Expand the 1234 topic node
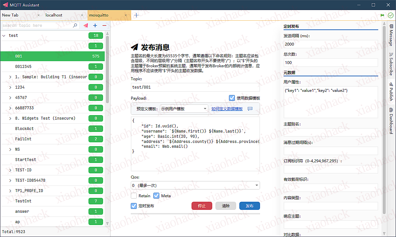The width and height of the screenshot is (396, 237). [x=10, y=87]
